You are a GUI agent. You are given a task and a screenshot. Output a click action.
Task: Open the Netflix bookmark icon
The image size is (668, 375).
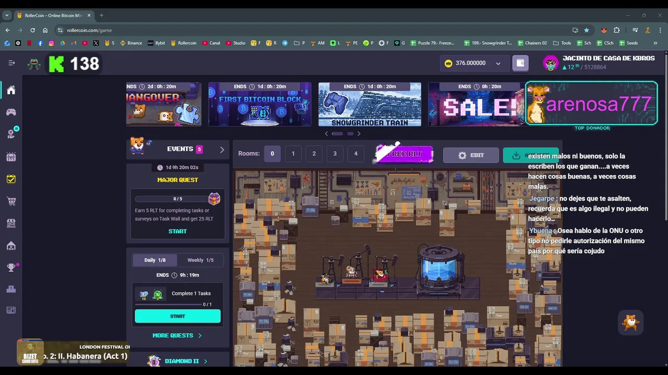click(29, 43)
